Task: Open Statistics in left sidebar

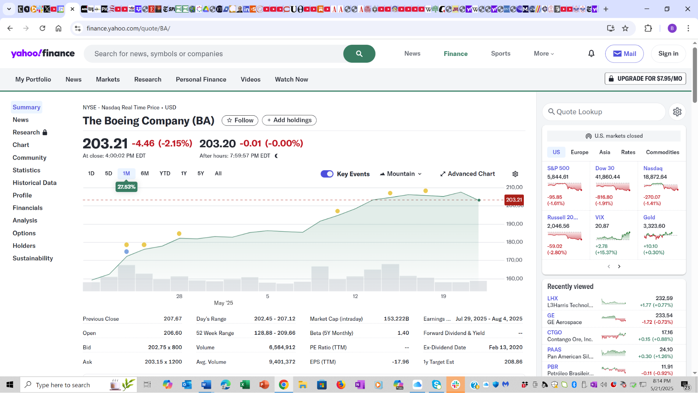Action: click(27, 170)
